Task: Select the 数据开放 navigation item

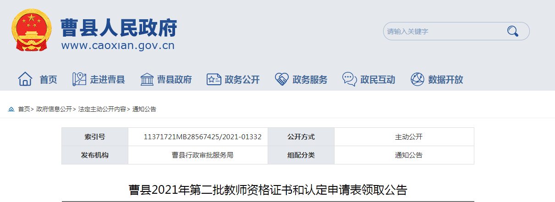Action: 446,80
